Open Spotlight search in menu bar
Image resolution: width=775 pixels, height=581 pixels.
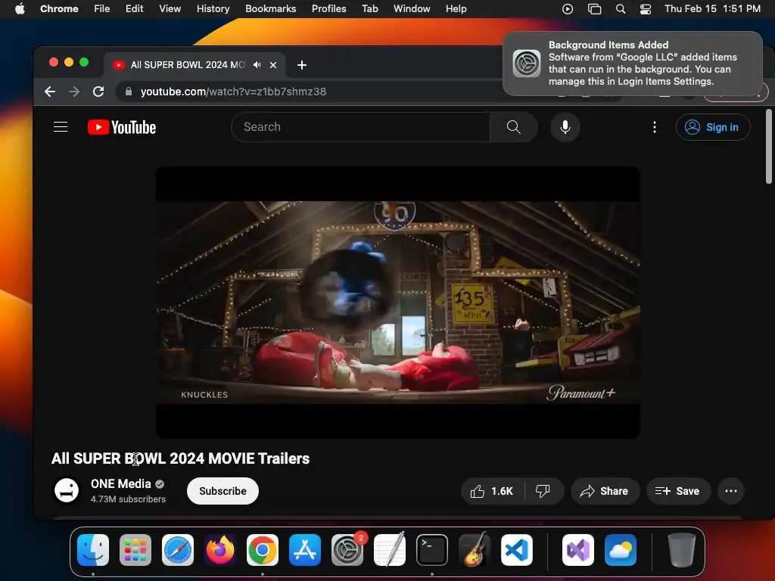pos(621,8)
